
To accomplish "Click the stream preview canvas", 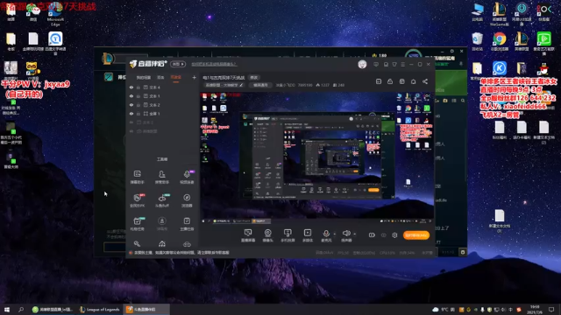I will (317, 158).
